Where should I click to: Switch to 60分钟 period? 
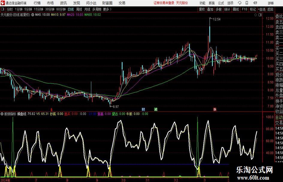[x=61, y=9]
